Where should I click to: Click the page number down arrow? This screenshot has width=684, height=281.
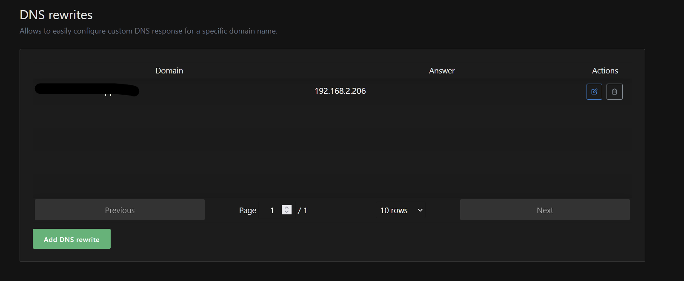pos(287,212)
